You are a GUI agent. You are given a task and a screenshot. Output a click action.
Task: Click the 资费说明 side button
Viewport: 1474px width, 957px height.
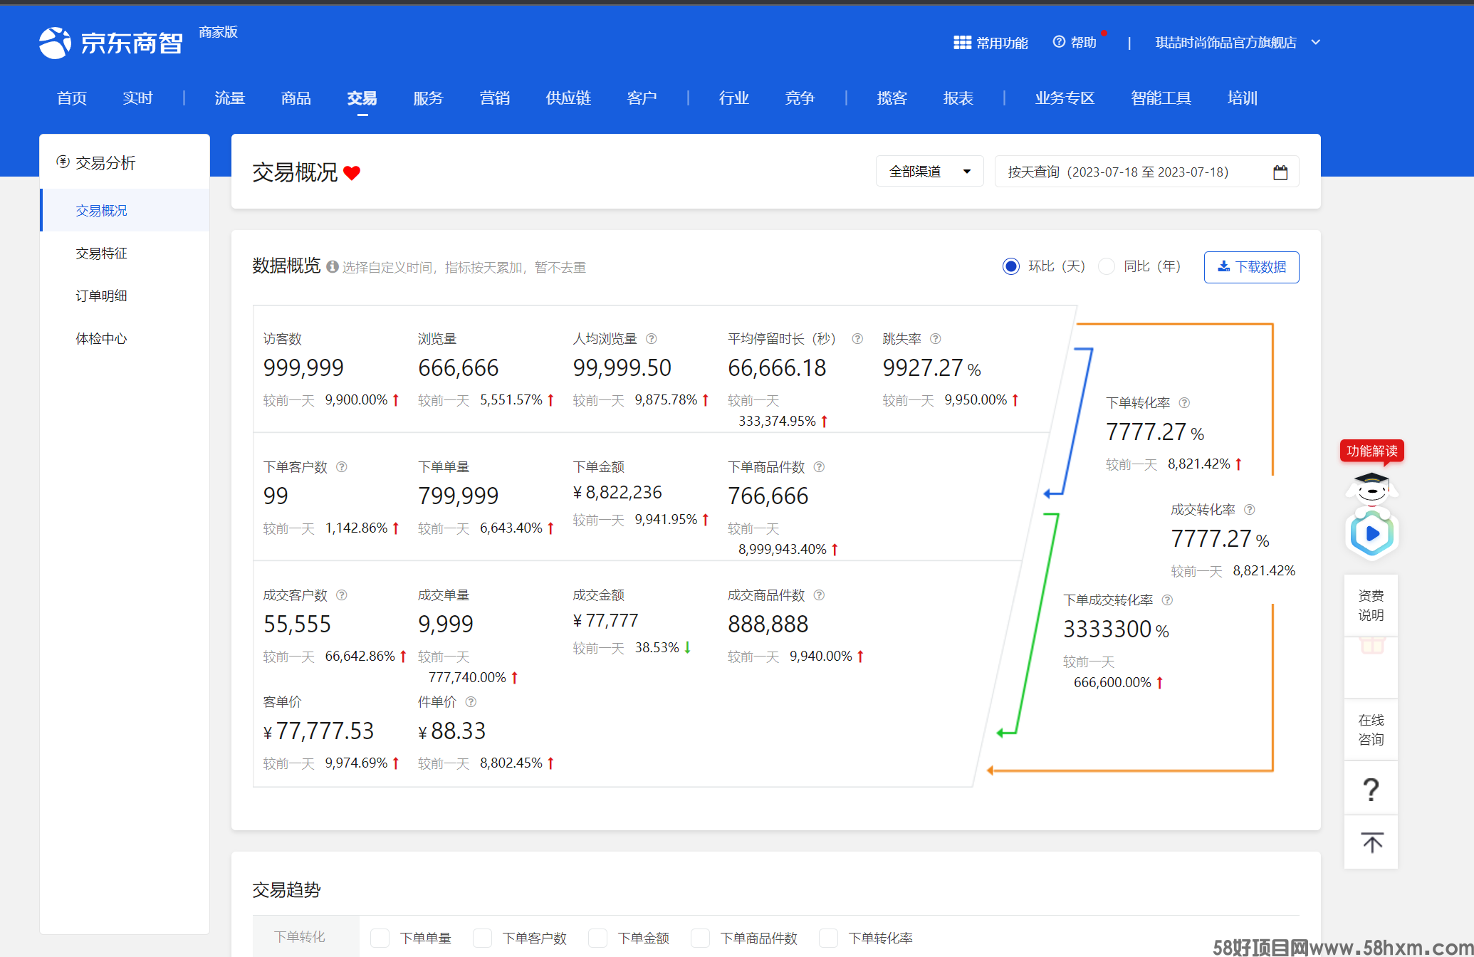pos(1371,605)
